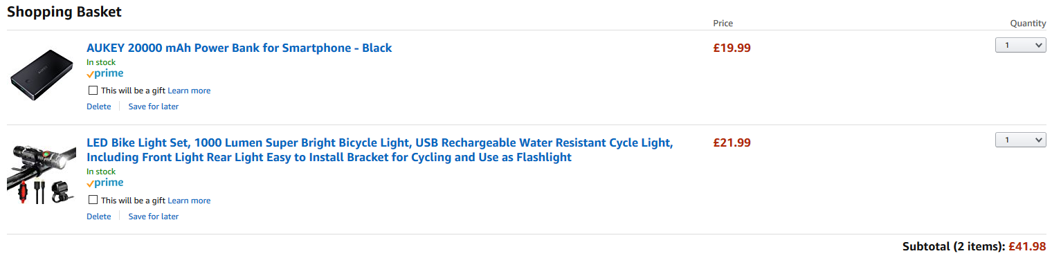Open AUKEY 20000 mAh Power Bank title link
Image resolution: width=1061 pixels, height=258 pixels.
click(239, 48)
